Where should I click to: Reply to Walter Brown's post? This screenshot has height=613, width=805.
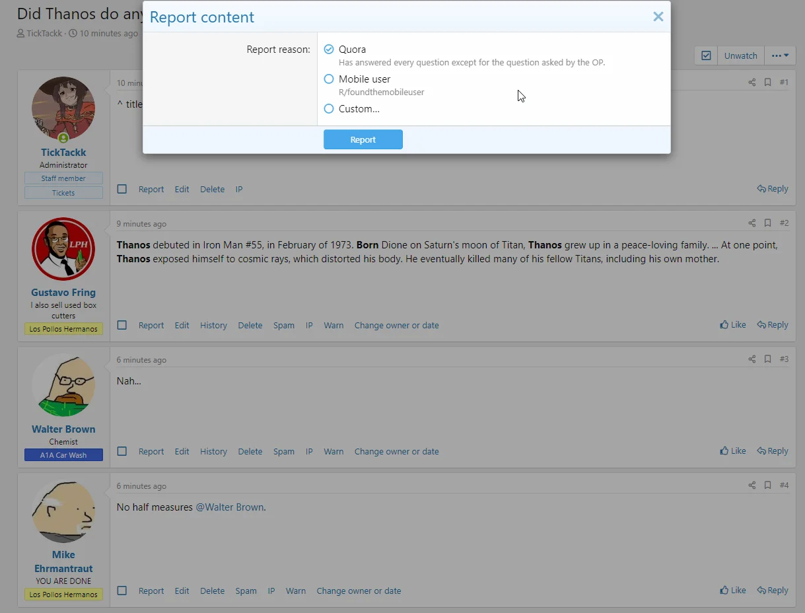(x=773, y=451)
